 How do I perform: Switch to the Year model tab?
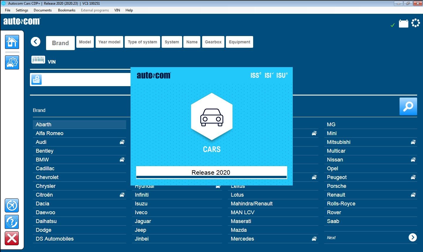(x=109, y=42)
